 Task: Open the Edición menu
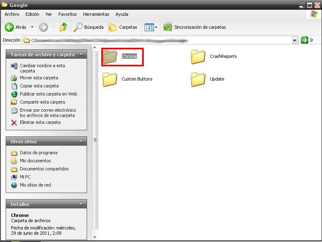32,14
